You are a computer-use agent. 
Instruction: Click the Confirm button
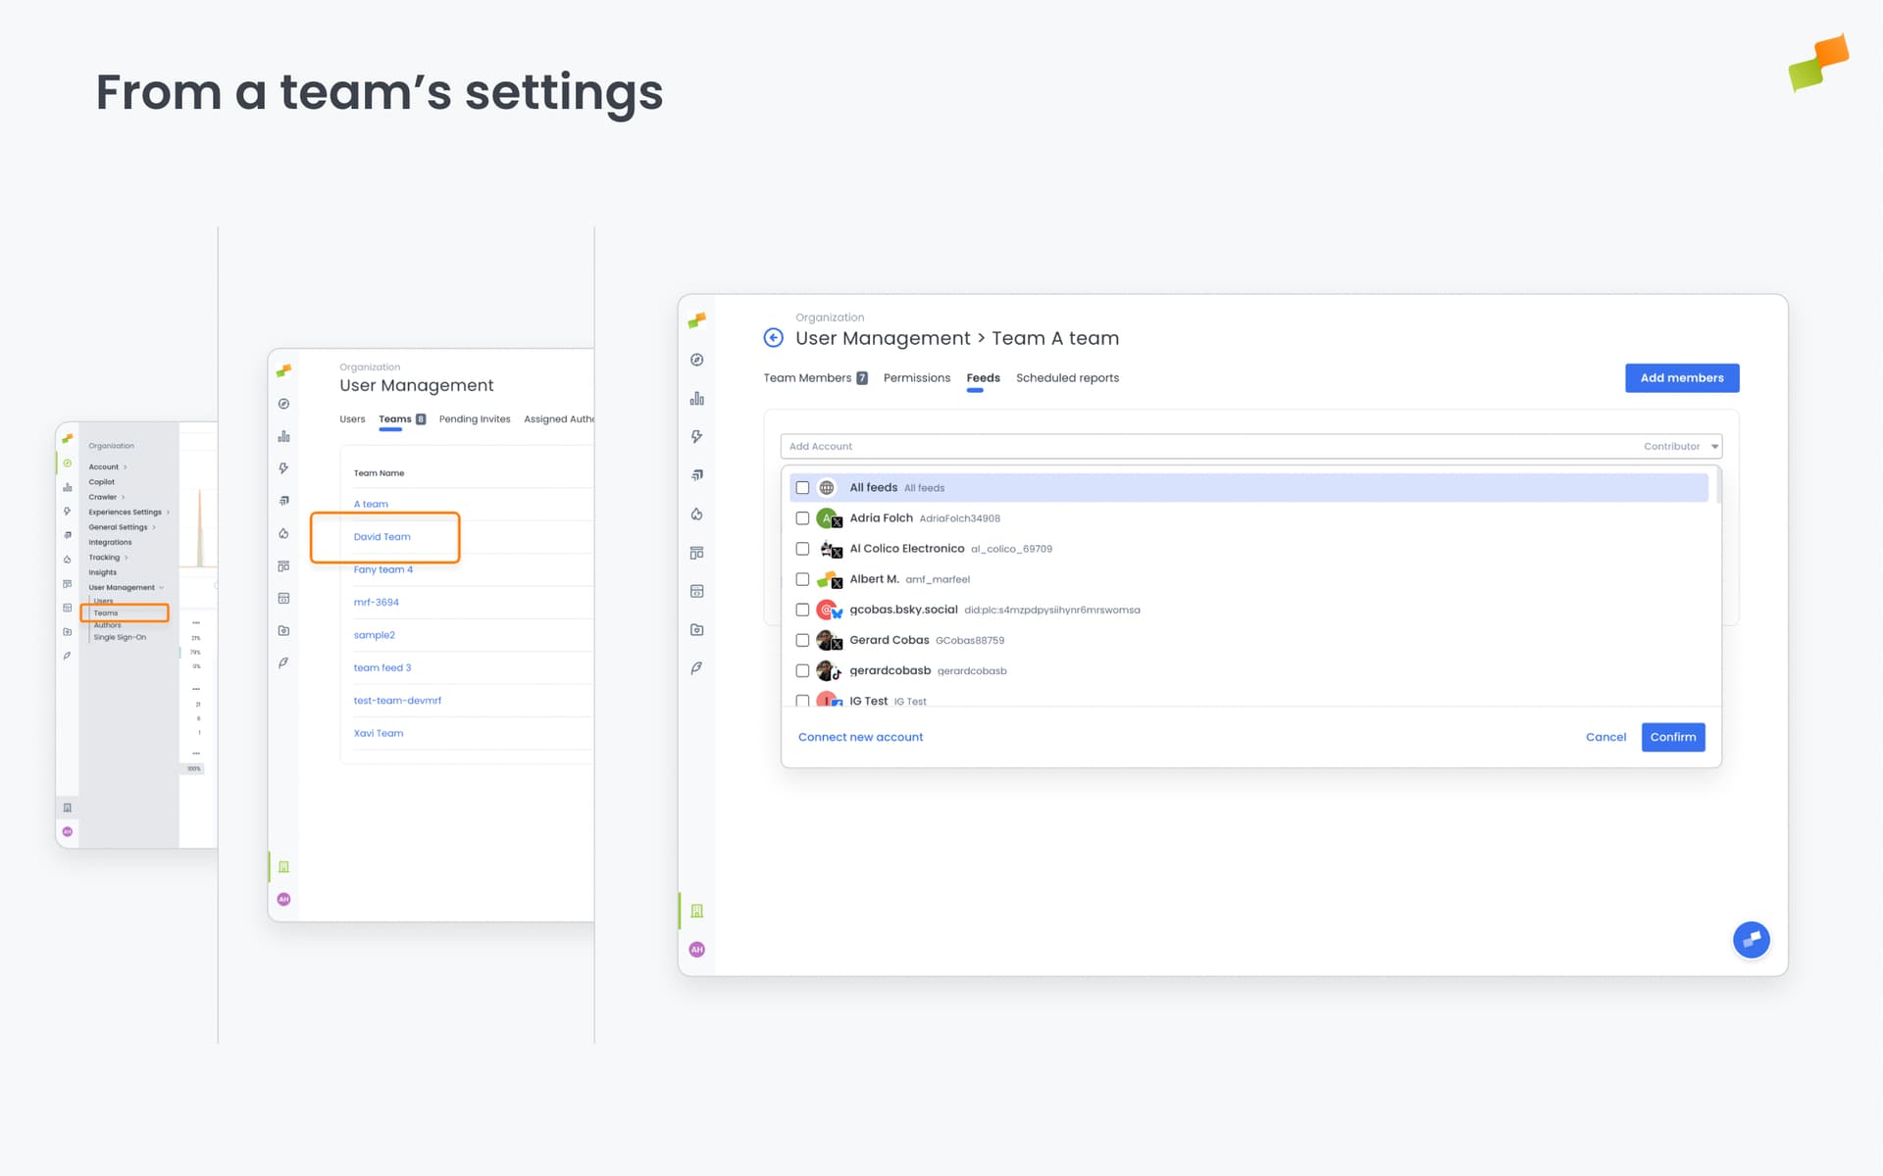pyautogui.click(x=1672, y=737)
